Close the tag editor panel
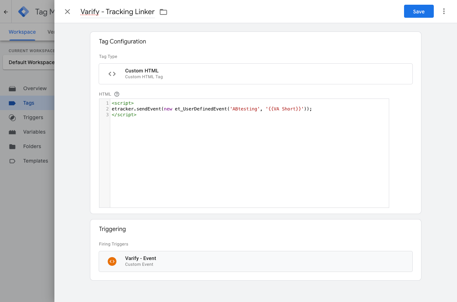 pyautogui.click(x=67, y=12)
